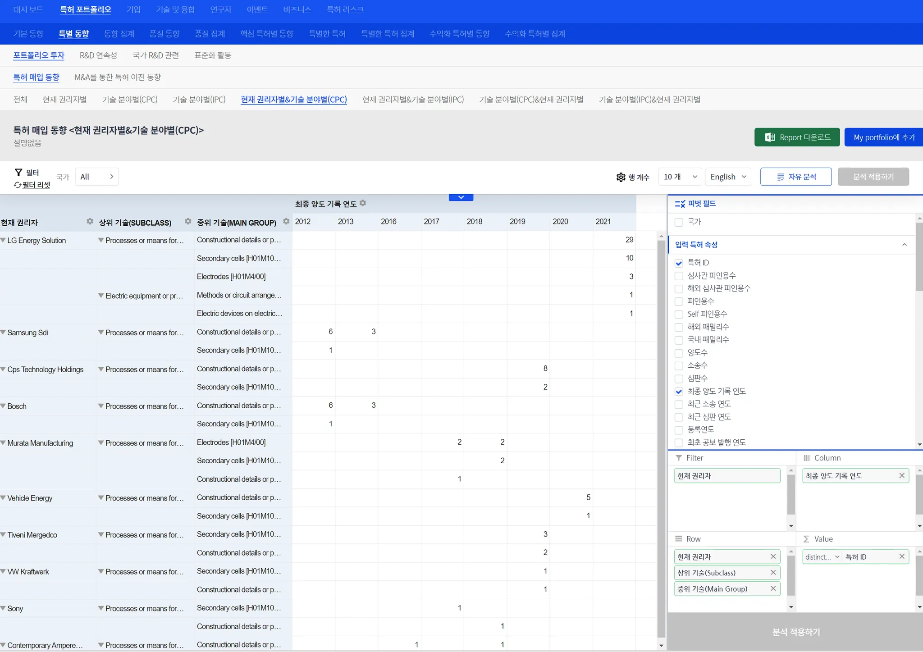923x652 pixels.
Task: Uncheck the 최종 양도 기록 연도 checkbox
Action: point(679,392)
